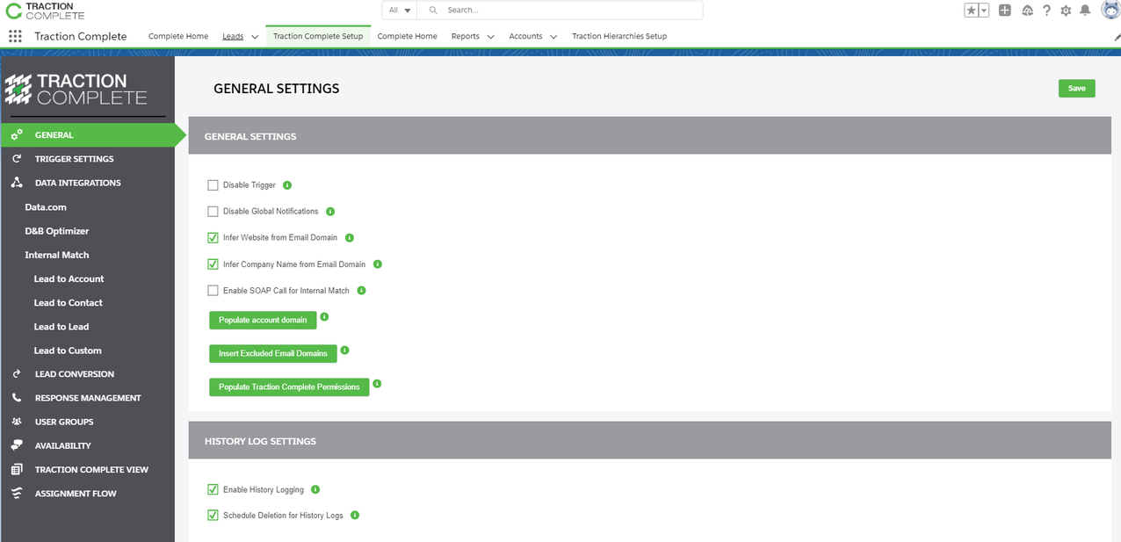1121x542 pixels.
Task: Open Salesforce Setup via the gear icon
Action: (1065, 10)
